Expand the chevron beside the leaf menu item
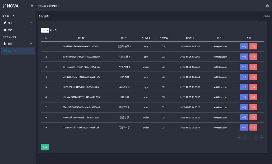 31,23
